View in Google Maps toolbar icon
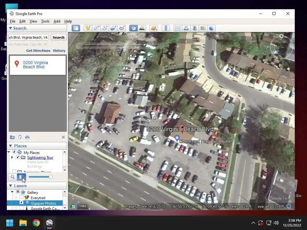307x230 pixels. (x=203, y=28)
